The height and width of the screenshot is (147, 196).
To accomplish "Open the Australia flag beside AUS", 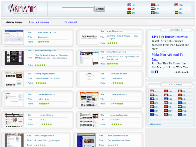I will click(x=180, y=114).
